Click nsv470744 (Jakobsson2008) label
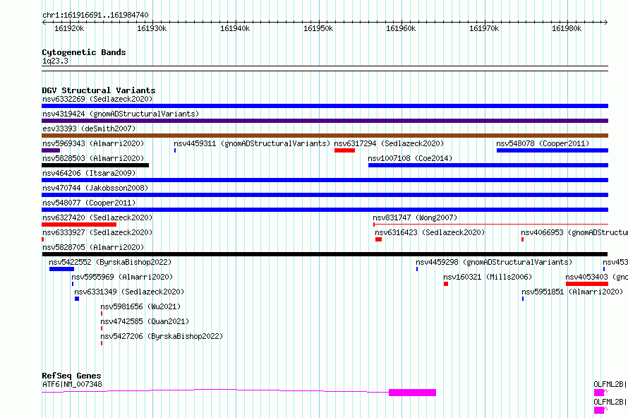The width and height of the screenshot is (628, 418). 95,188
